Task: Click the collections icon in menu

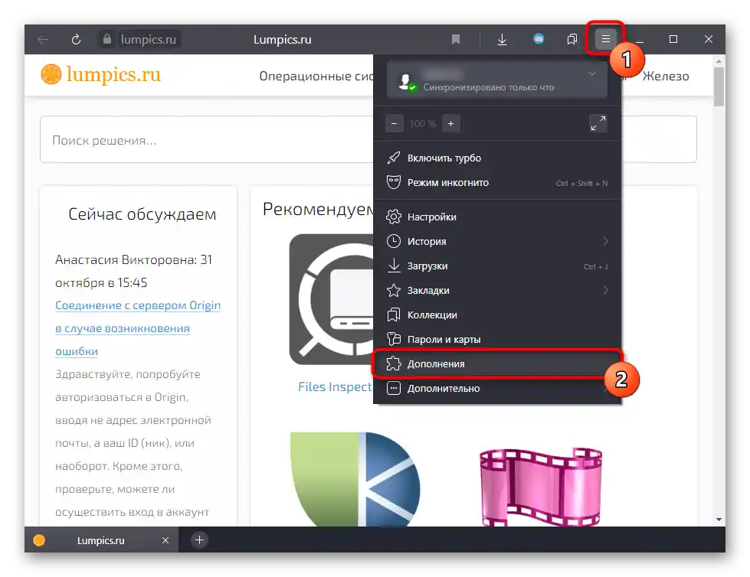Action: point(394,315)
